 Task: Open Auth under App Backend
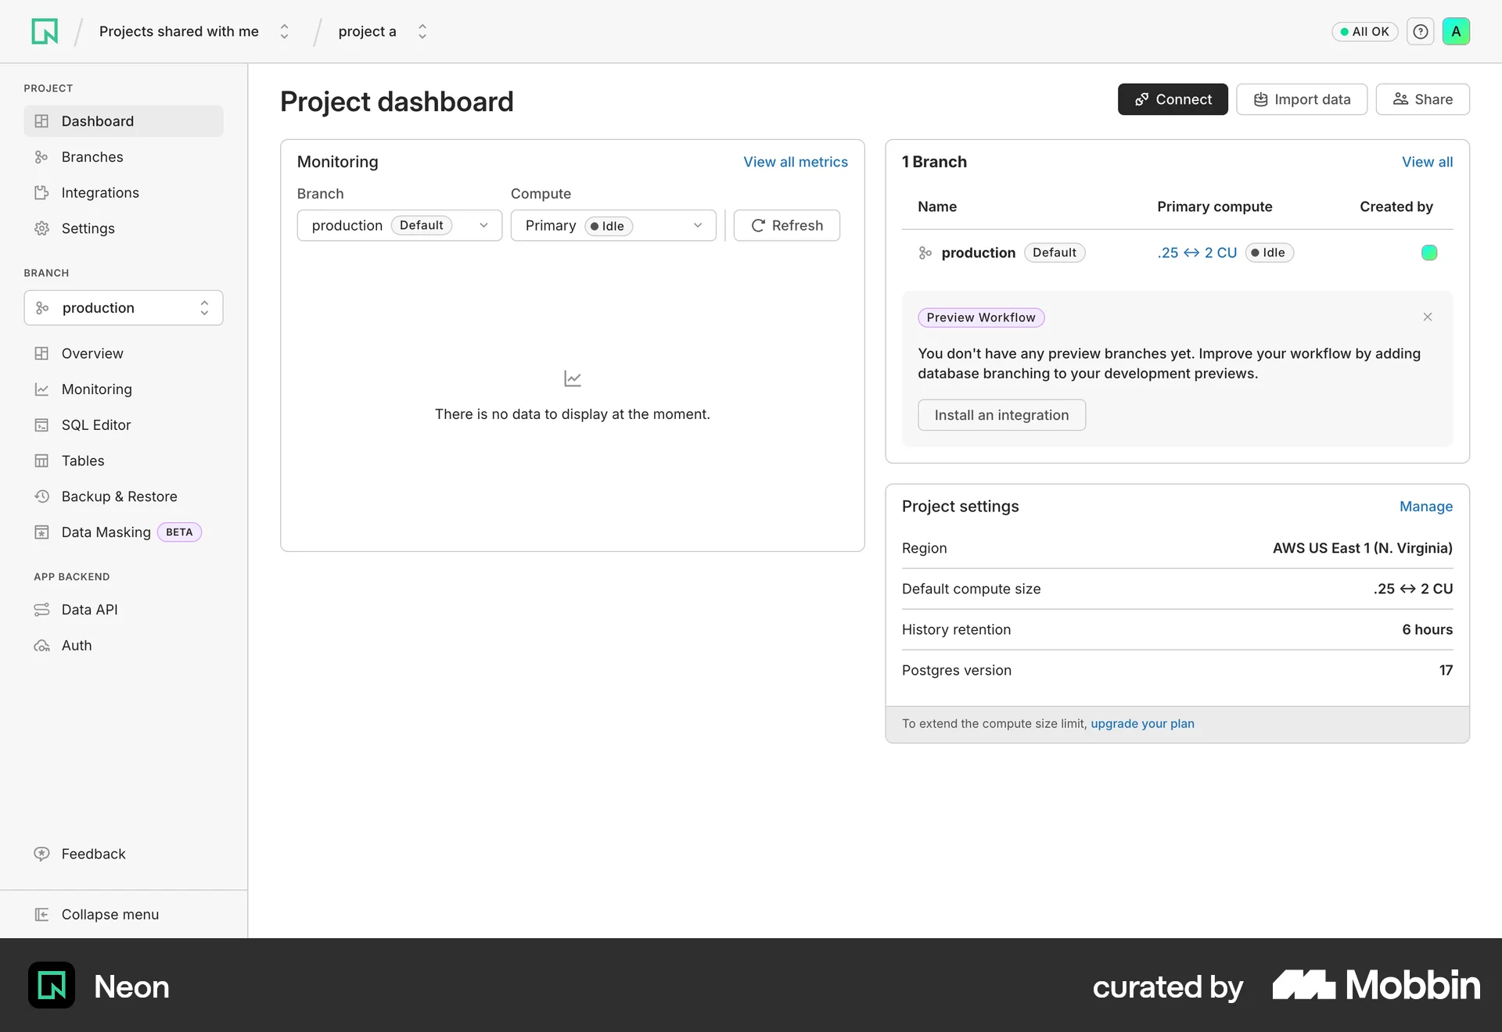click(x=124, y=646)
